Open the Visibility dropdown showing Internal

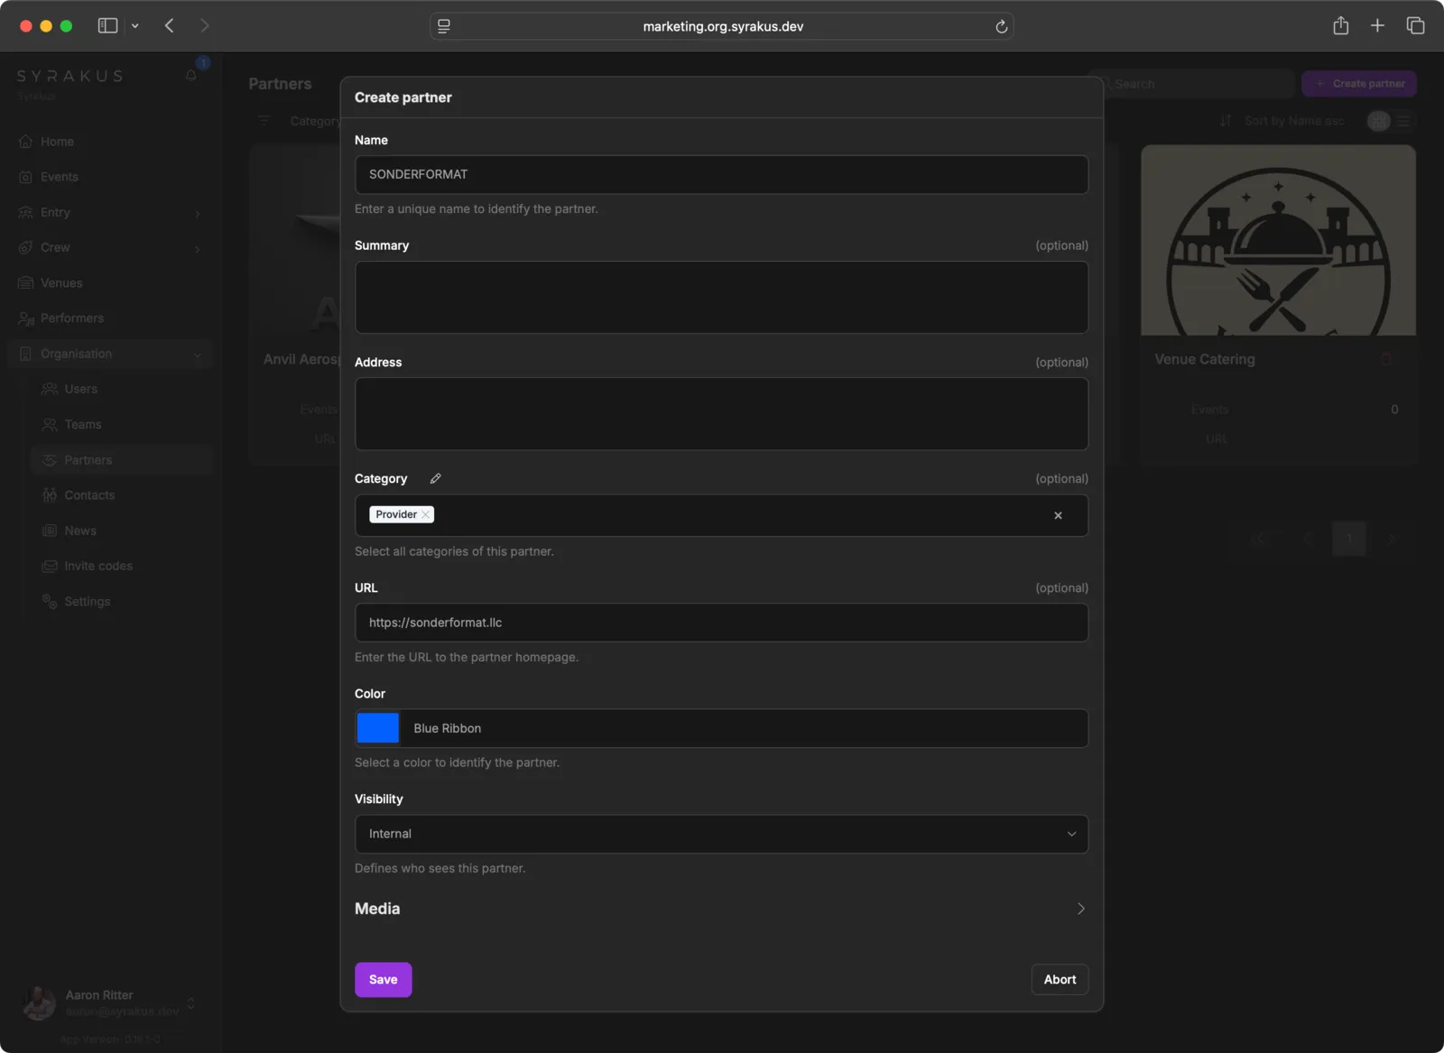[721, 833]
